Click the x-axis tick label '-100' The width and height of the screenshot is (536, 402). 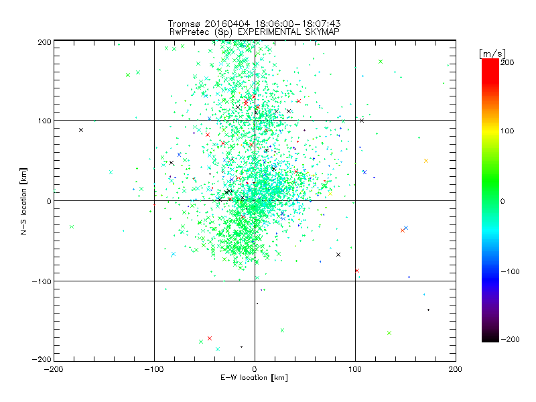click(x=154, y=369)
